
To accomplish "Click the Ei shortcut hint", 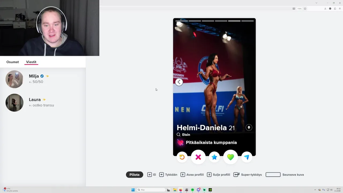I will click(x=152, y=175).
